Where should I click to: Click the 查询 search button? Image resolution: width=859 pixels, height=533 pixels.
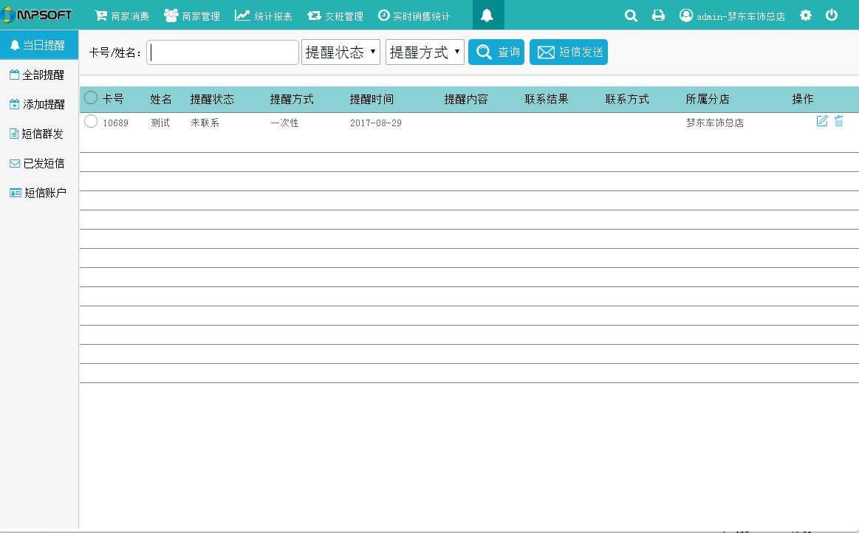pyautogui.click(x=496, y=52)
